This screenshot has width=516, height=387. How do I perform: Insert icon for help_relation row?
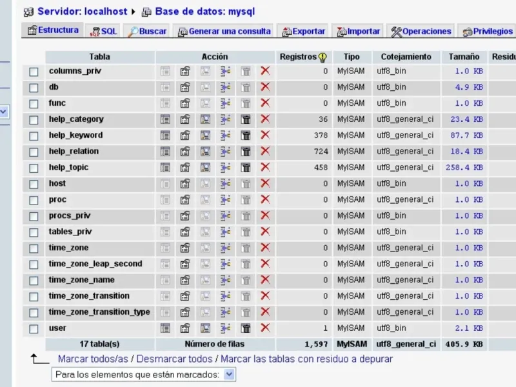pos(225,152)
